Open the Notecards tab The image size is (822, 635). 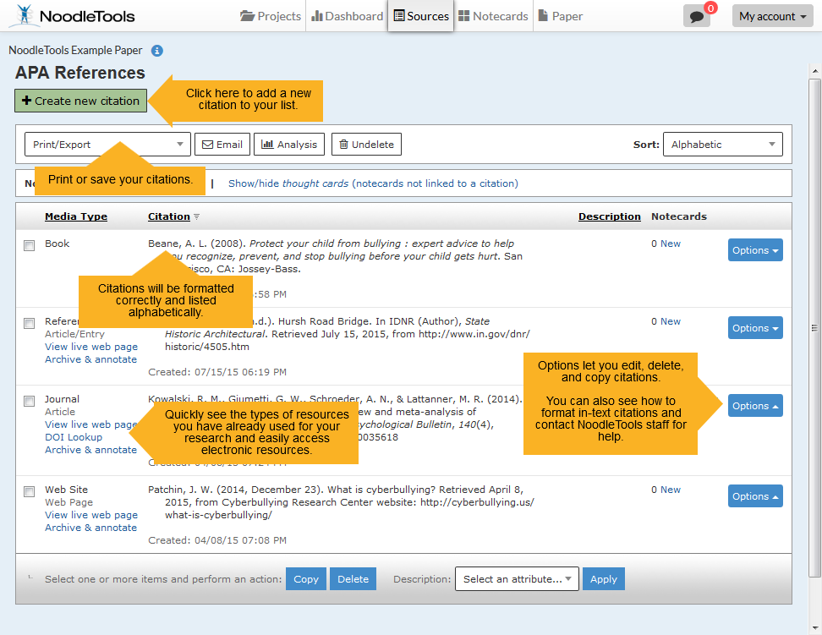click(493, 16)
